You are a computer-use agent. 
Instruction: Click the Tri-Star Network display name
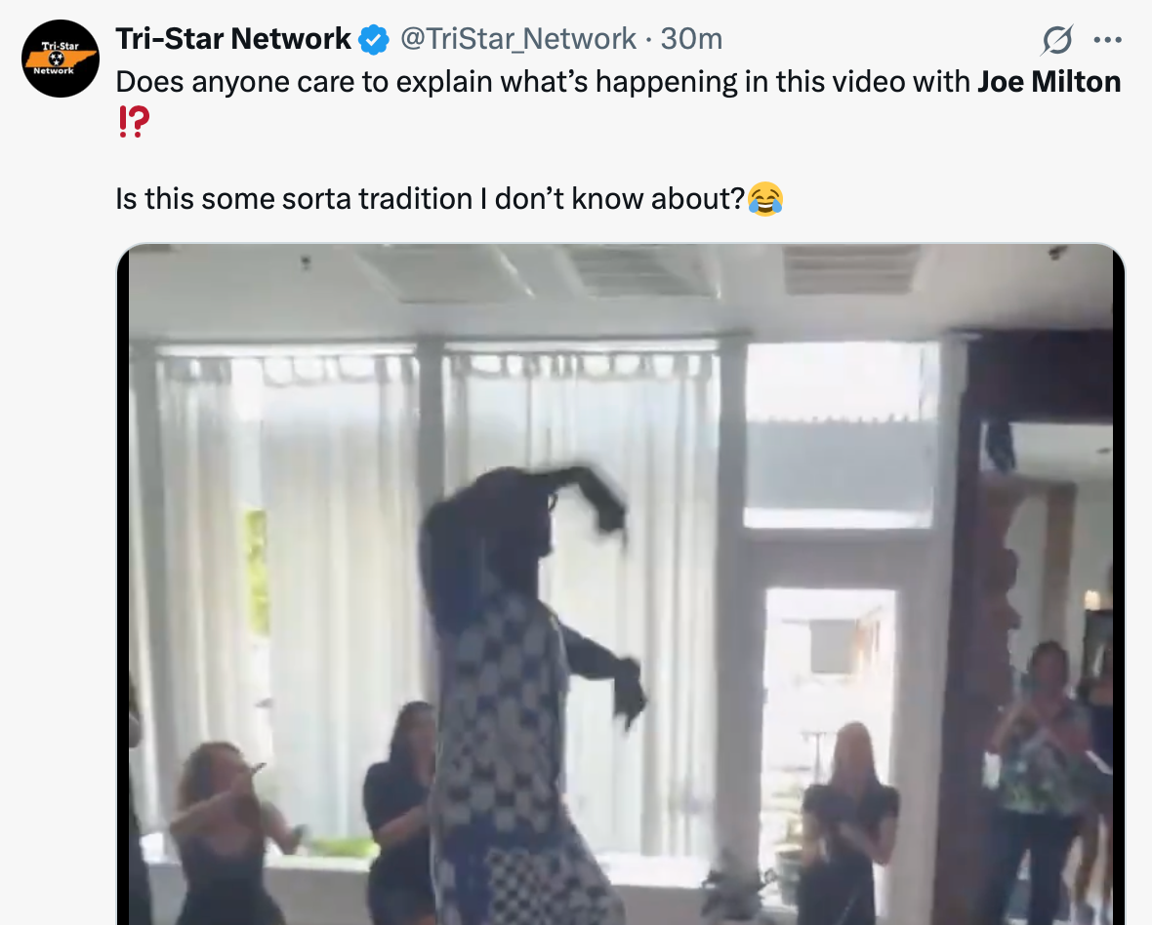pos(232,39)
